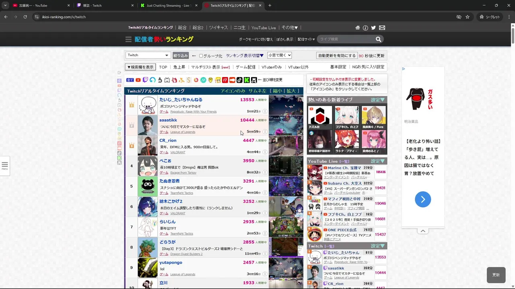
Task: Select the niconico TV platform filter icon
Action: pyautogui.click(x=167, y=80)
